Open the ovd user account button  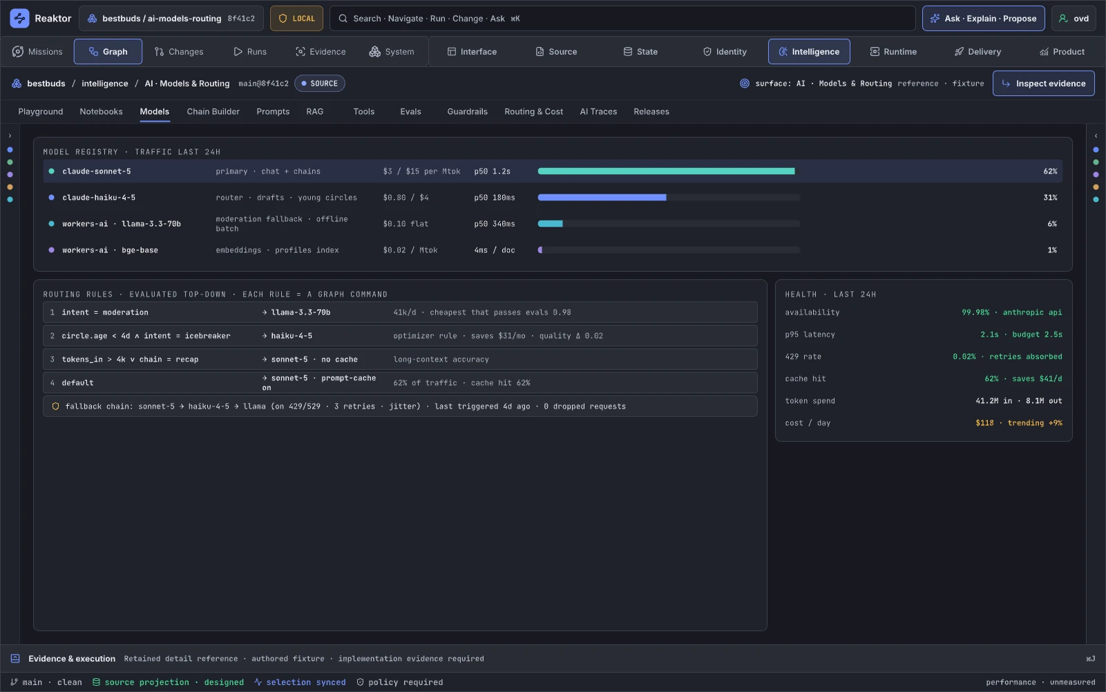click(x=1074, y=19)
